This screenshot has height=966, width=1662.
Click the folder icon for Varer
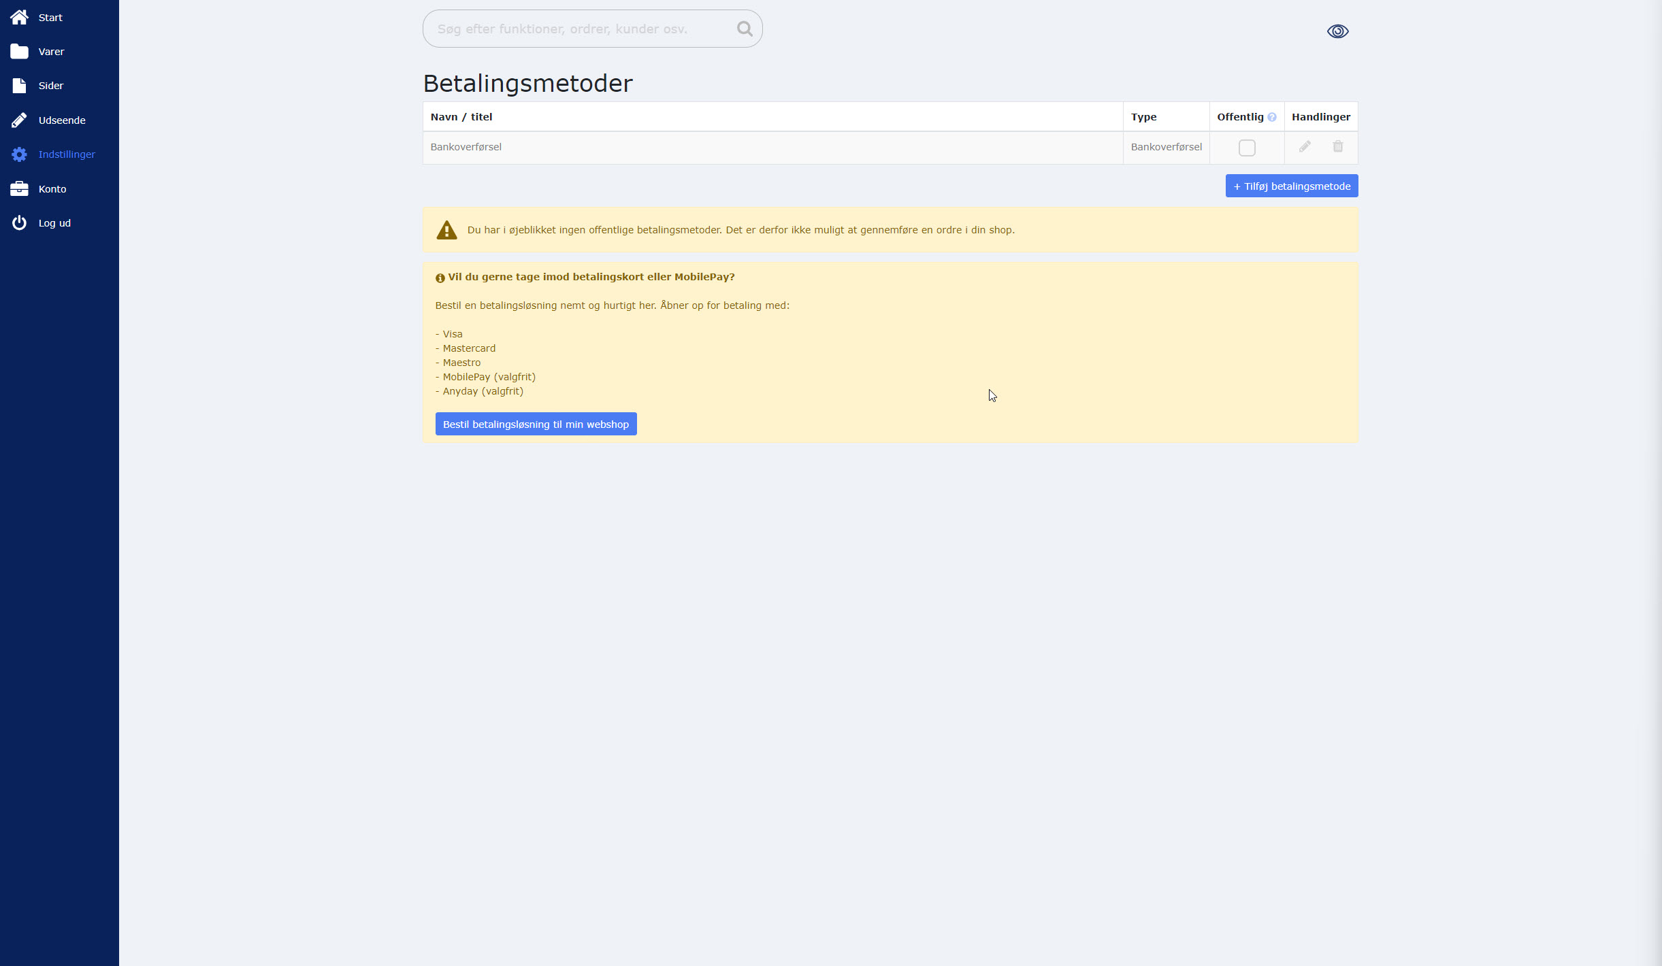point(19,52)
